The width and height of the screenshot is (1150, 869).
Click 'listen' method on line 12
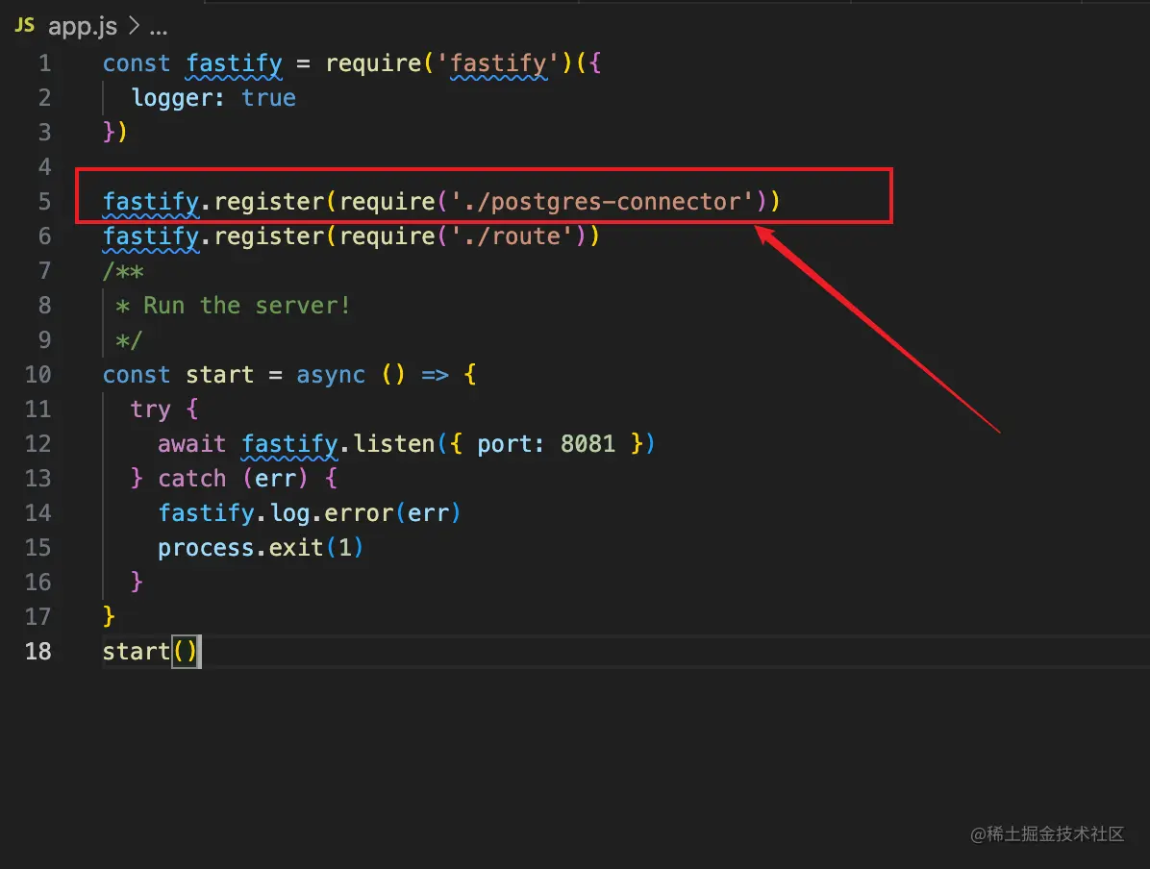394,444
